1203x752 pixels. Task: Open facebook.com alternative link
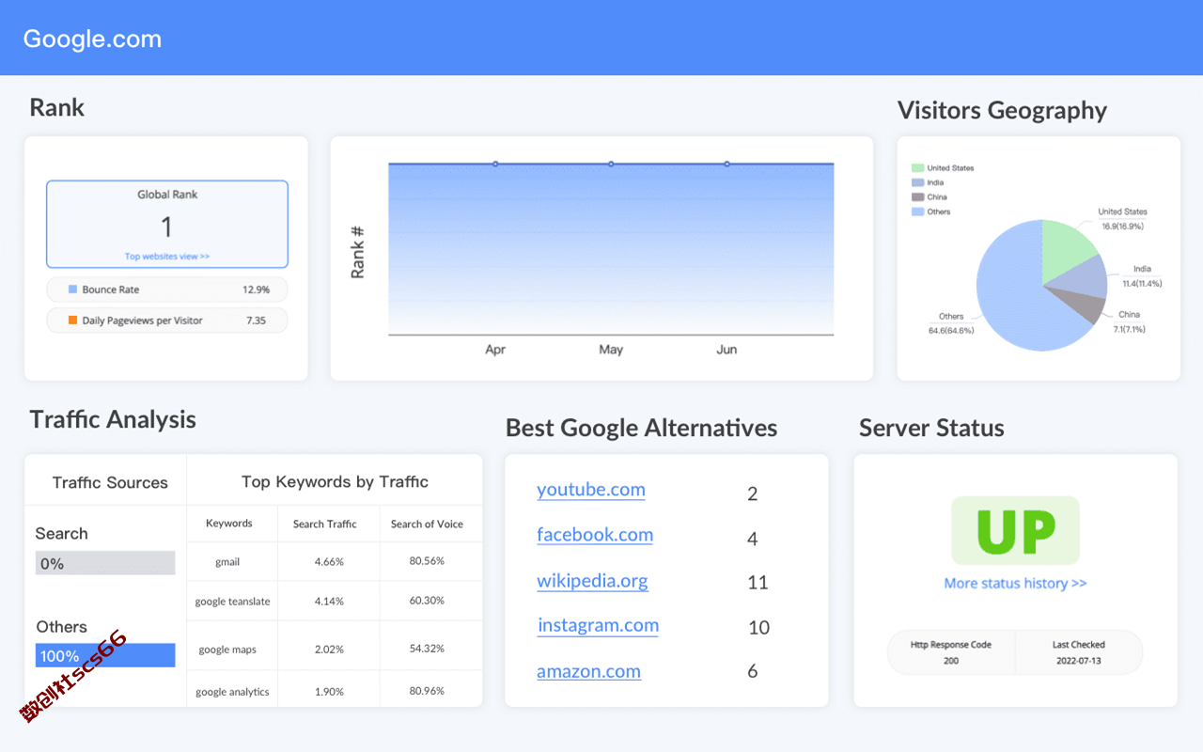pyautogui.click(x=595, y=535)
